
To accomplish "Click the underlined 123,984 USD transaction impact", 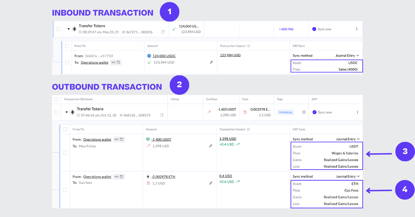I will pos(230,55).
